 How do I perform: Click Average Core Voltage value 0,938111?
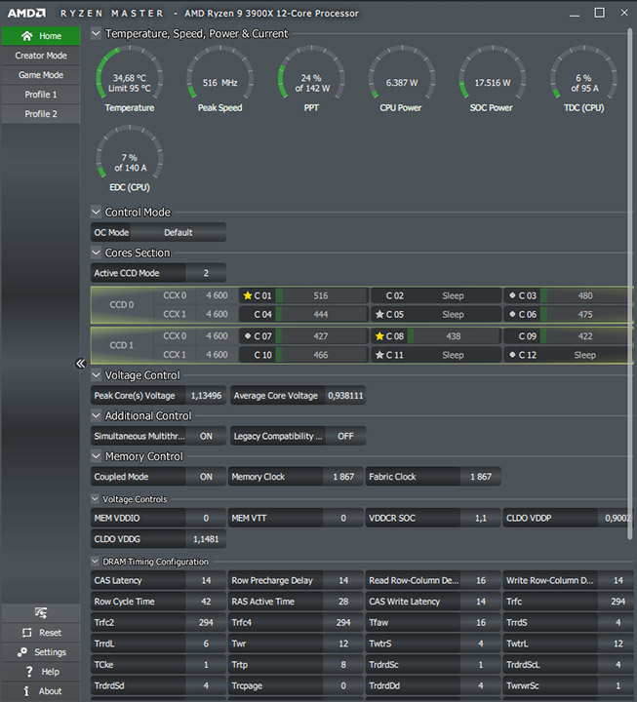[345, 396]
